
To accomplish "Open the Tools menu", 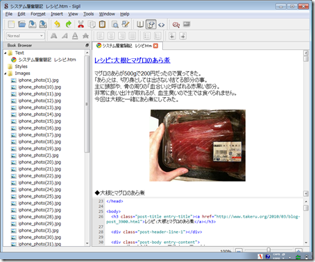I will coord(88,14).
